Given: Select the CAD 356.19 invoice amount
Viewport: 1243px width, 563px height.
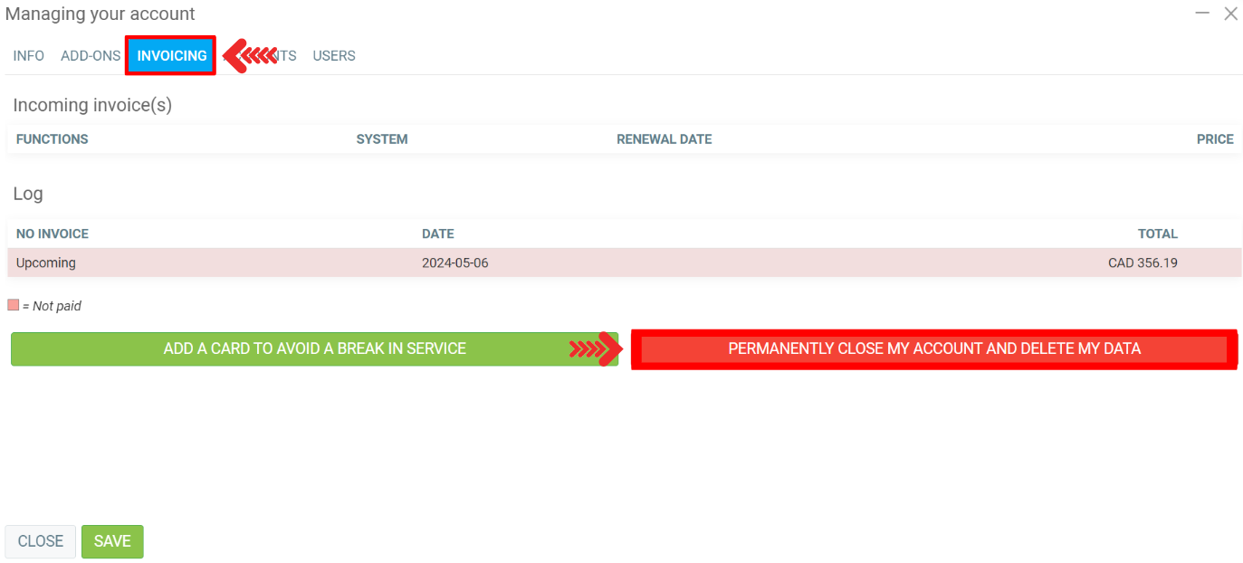Looking at the screenshot, I should tap(1143, 263).
